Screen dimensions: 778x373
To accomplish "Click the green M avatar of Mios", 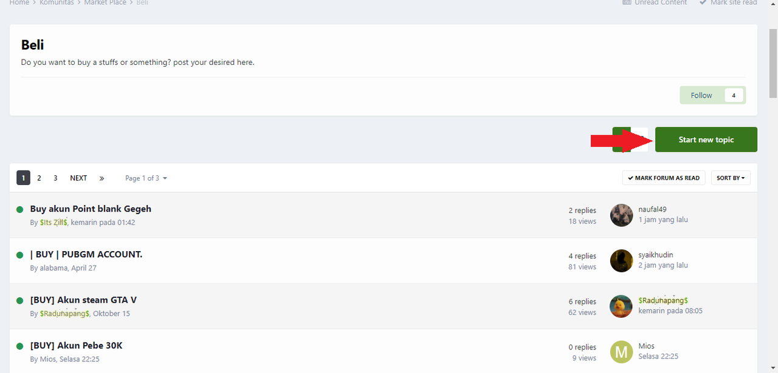I will click(621, 352).
